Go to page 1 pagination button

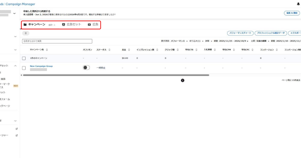(x=183, y=80)
